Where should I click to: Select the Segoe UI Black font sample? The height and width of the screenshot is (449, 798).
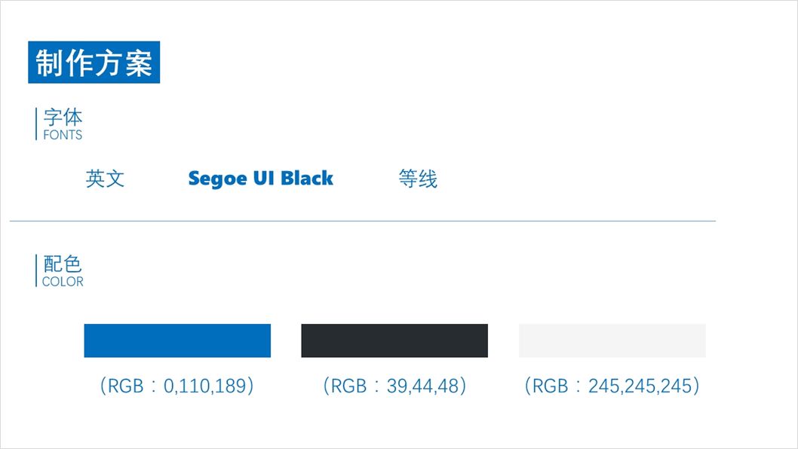(260, 179)
